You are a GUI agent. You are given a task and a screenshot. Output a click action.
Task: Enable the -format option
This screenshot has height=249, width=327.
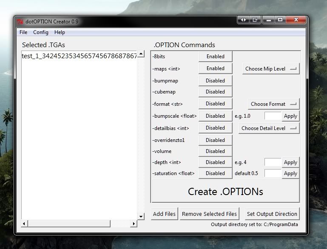tap(216, 104)
